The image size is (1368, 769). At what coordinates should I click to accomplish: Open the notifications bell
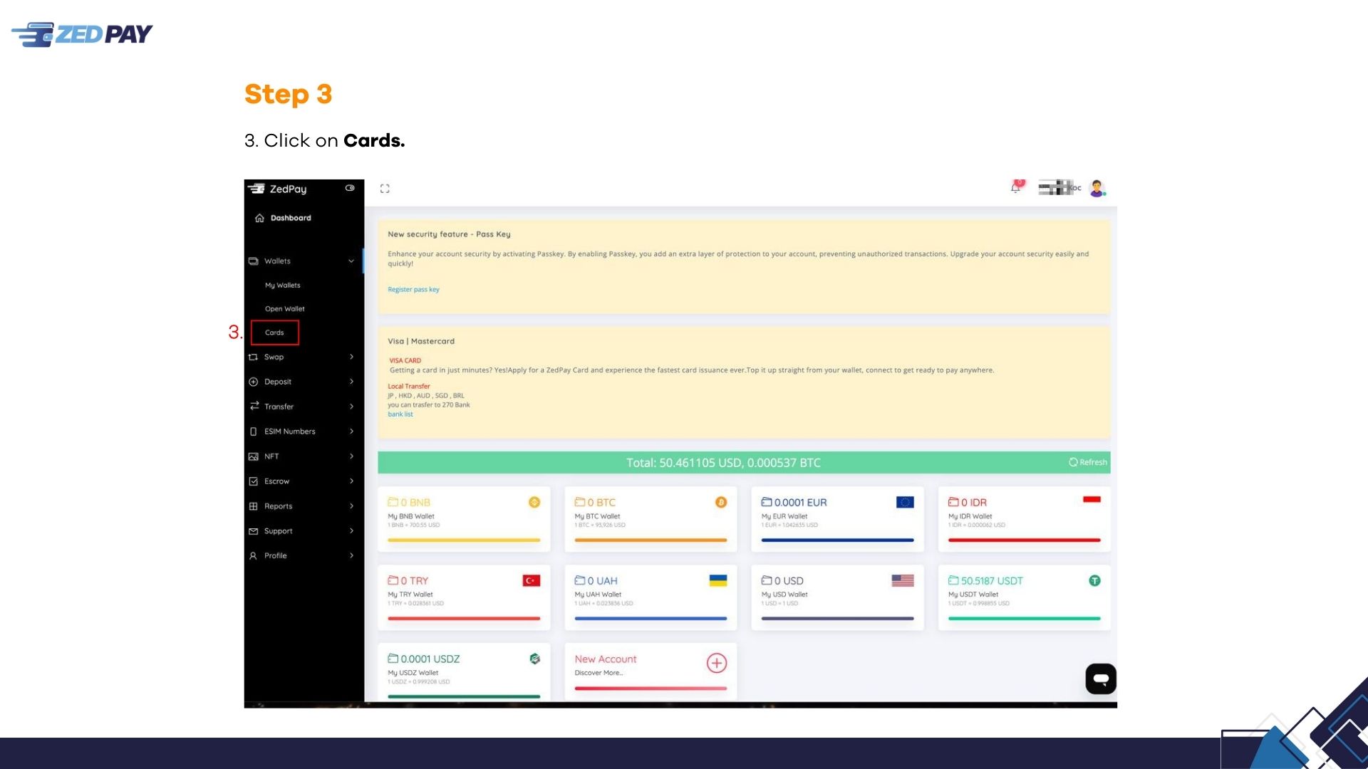point(1016,188)
